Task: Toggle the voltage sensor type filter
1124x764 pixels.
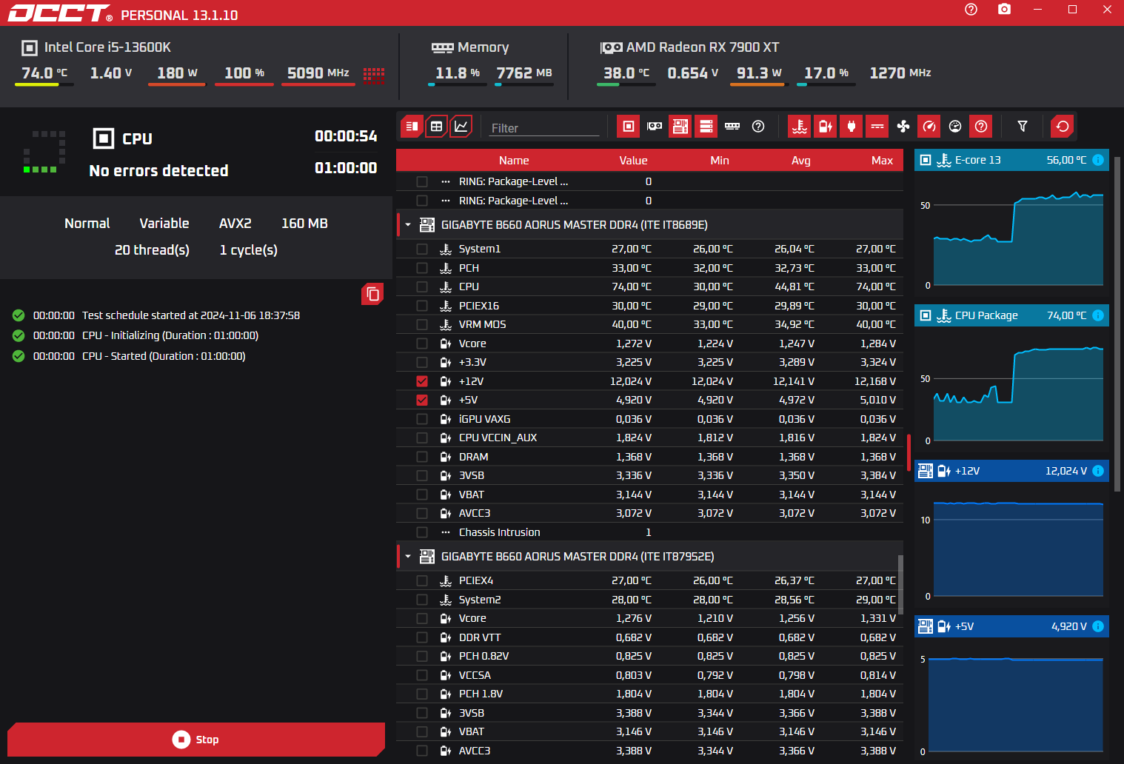Action: point(825,127)
